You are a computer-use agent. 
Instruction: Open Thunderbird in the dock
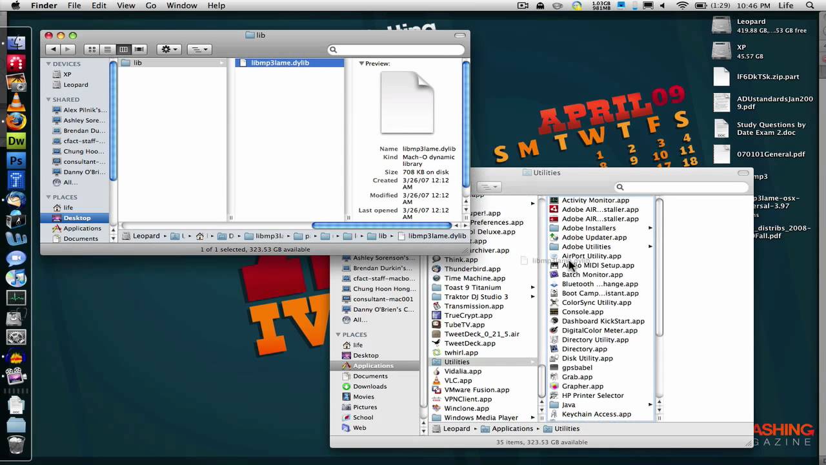point(15,200)
